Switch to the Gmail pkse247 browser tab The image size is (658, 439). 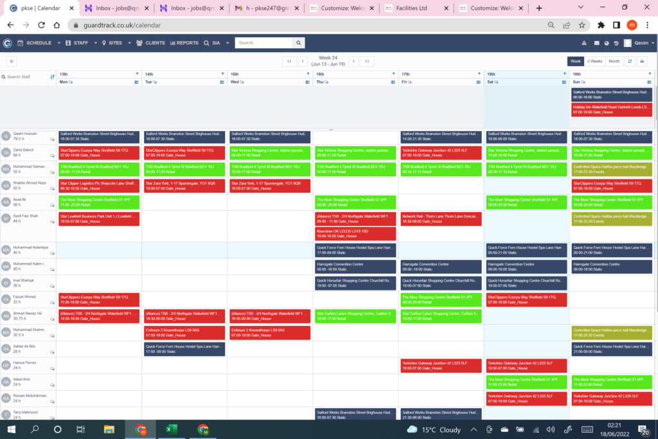pos(268,8)
